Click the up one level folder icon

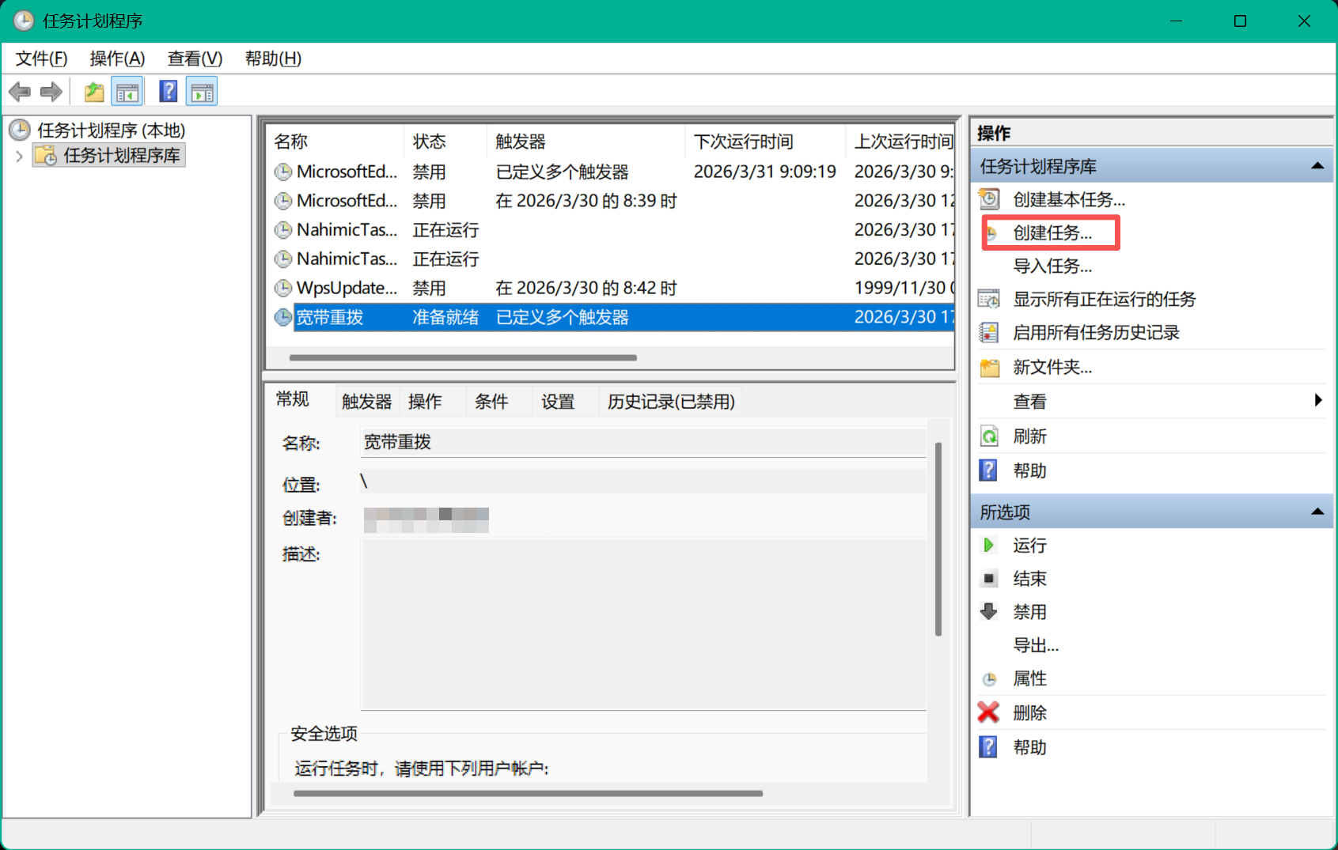click(x=94, y=93)
